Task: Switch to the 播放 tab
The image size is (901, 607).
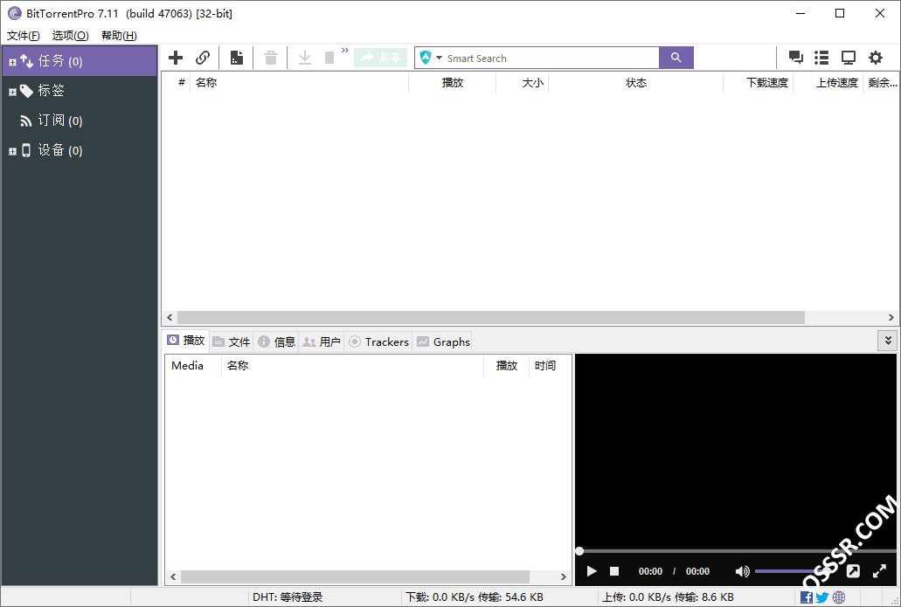Action: (185, 341)
